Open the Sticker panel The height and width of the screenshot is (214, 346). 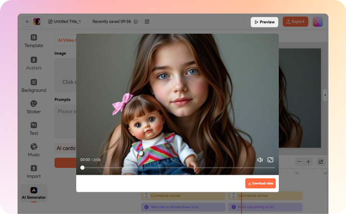click(x=34, y=107)
